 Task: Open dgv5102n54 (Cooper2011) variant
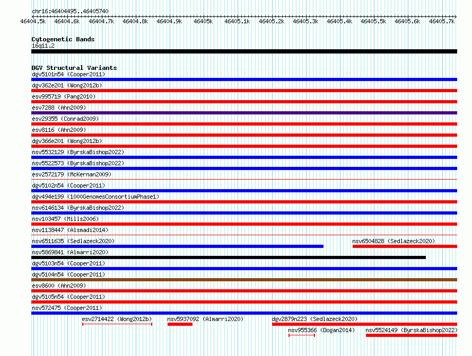point(68,185)
